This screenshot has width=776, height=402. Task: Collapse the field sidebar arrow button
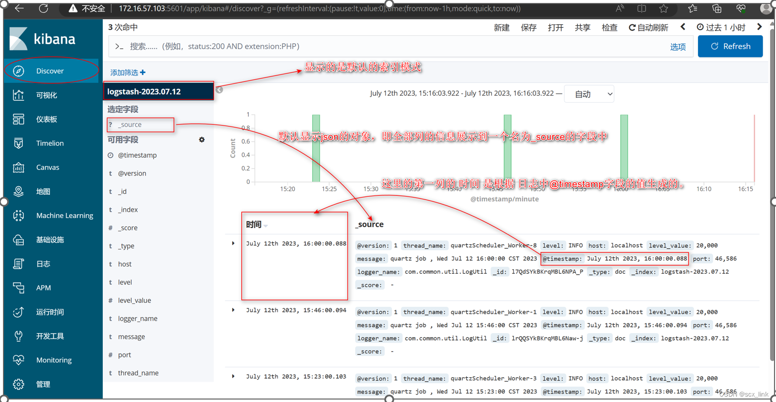(219, 90)
